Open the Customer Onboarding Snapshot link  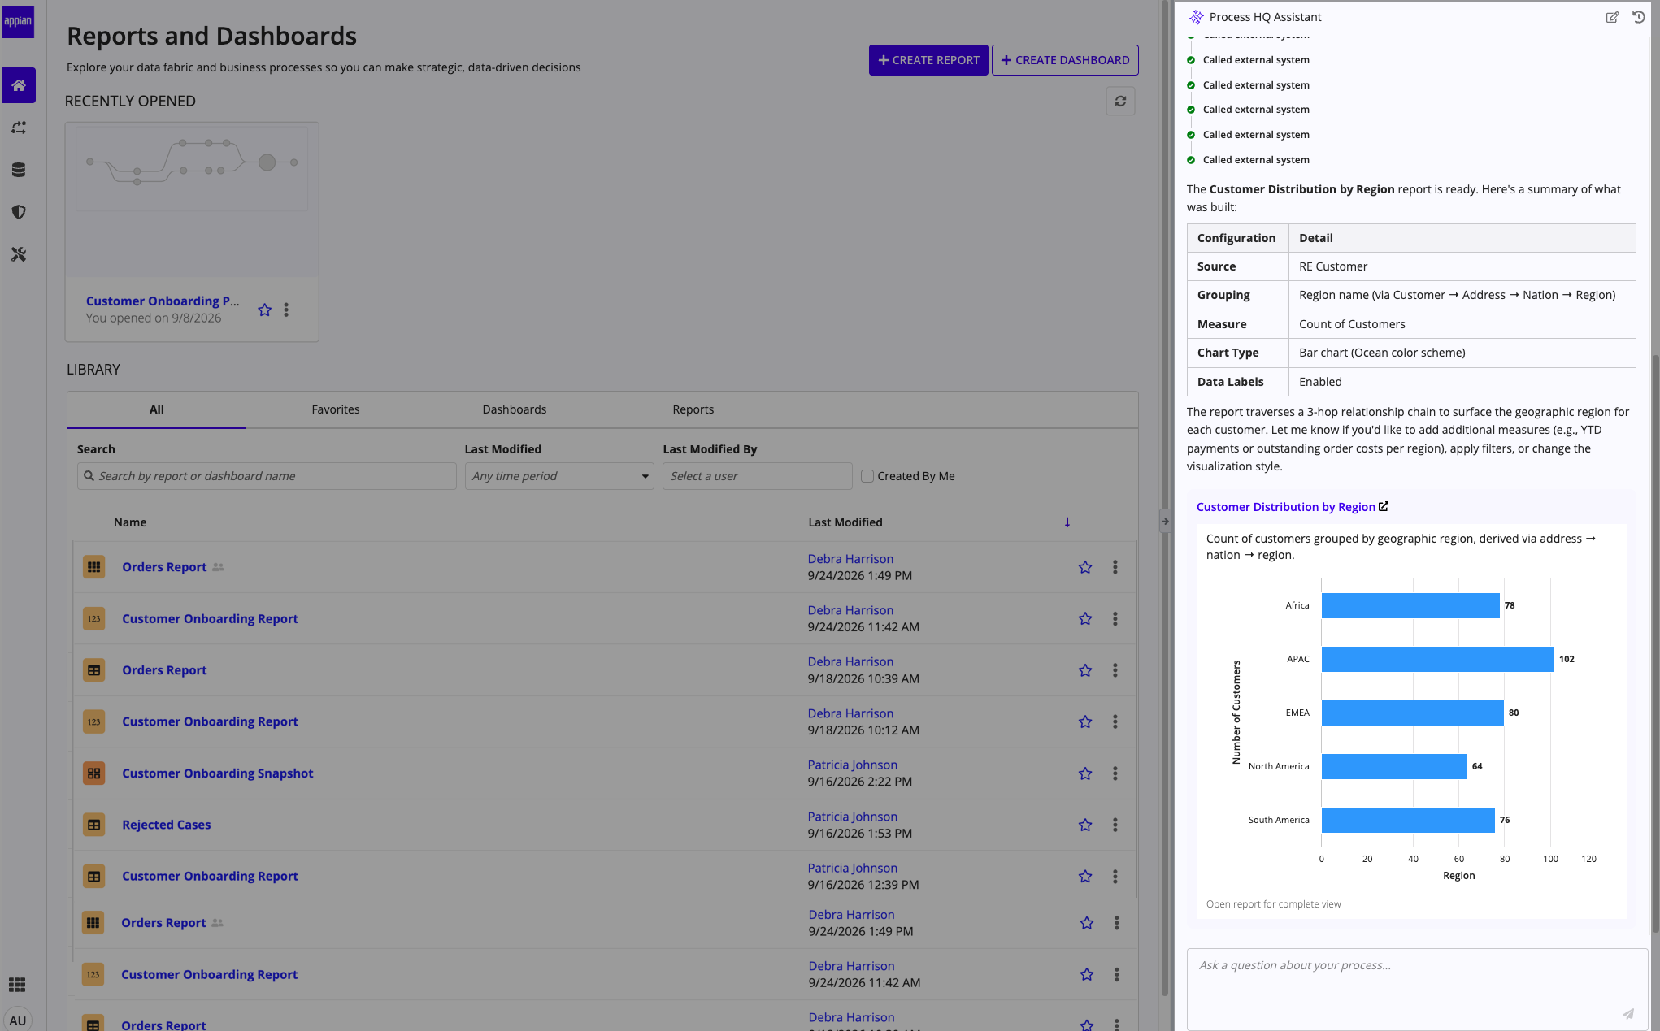click(x=217, y=773)
